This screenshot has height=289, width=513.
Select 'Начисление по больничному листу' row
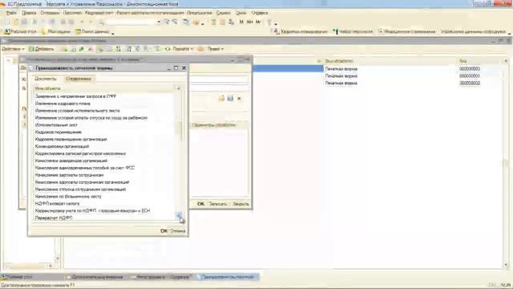point(103,196)
